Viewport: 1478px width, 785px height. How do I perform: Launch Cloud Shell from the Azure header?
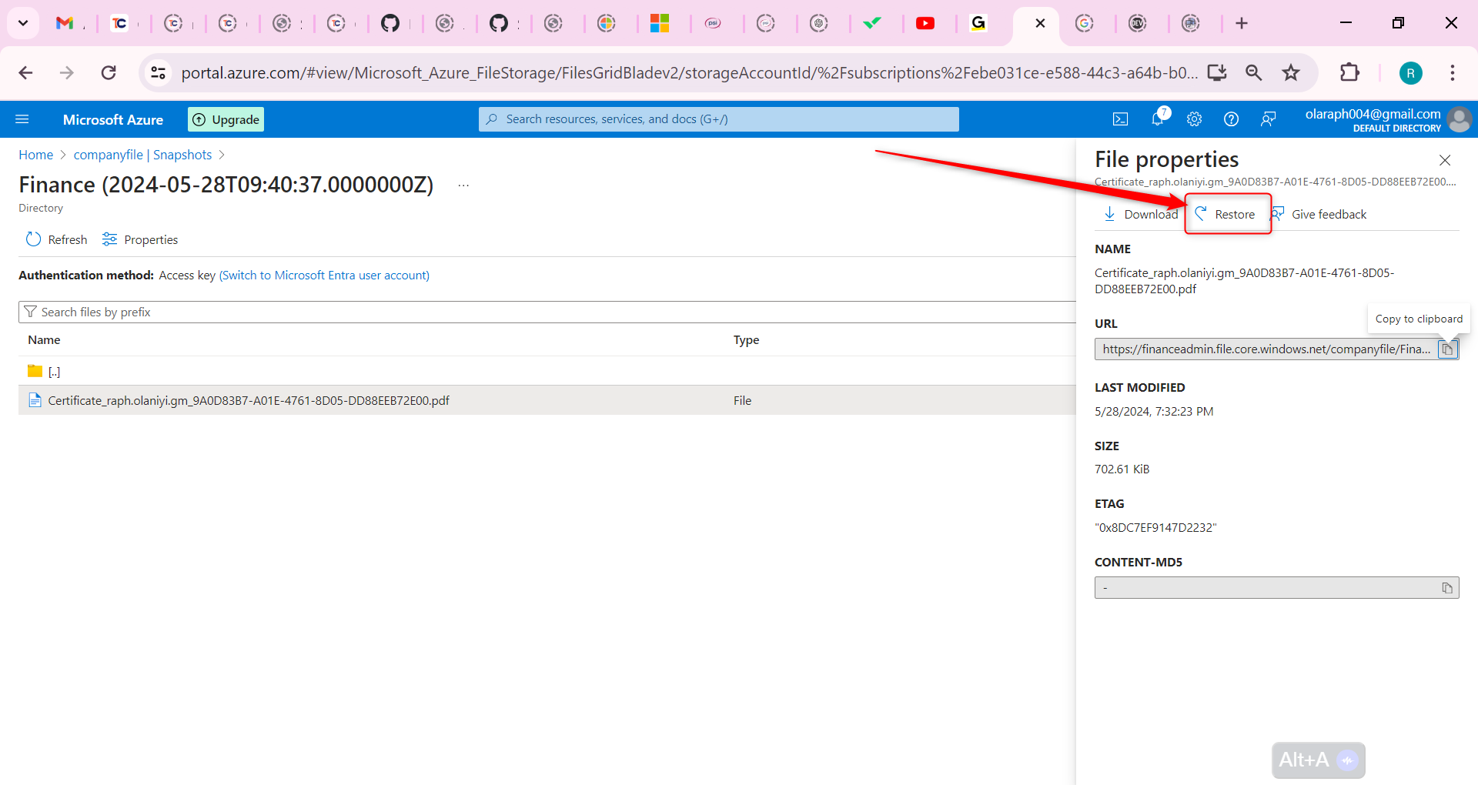[1121, 119]
